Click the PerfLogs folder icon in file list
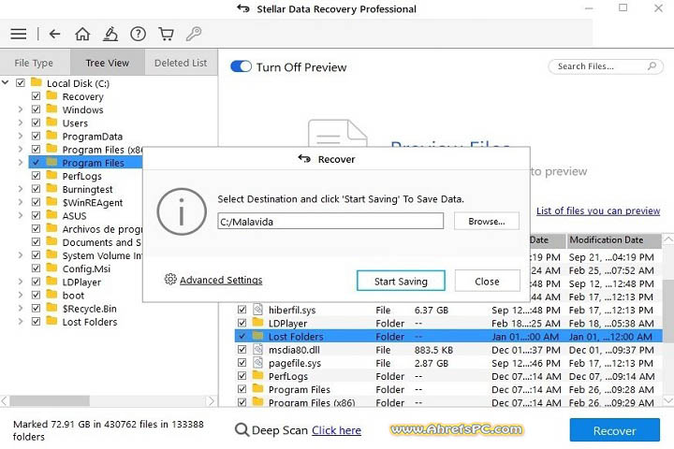 pyautogui.click(x=258, y=375)
